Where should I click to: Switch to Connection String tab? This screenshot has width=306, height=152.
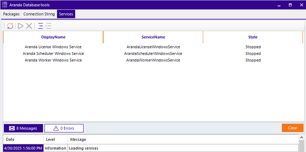click(x=39, y=14)
